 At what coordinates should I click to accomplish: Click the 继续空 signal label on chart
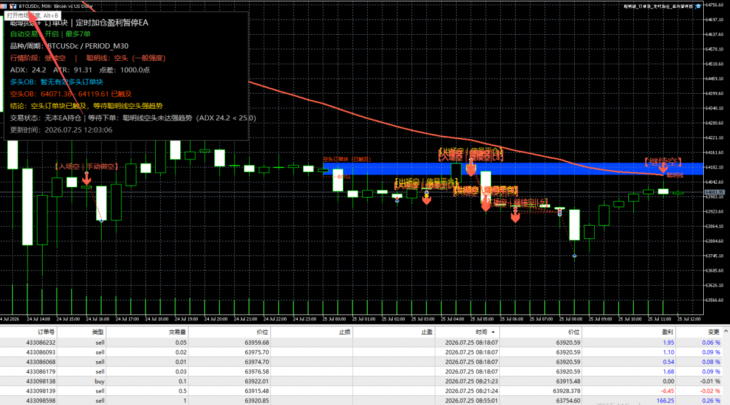coord(662,161)
